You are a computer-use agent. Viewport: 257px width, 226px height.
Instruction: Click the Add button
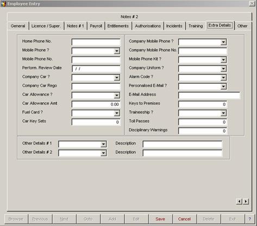click(112, 219)
